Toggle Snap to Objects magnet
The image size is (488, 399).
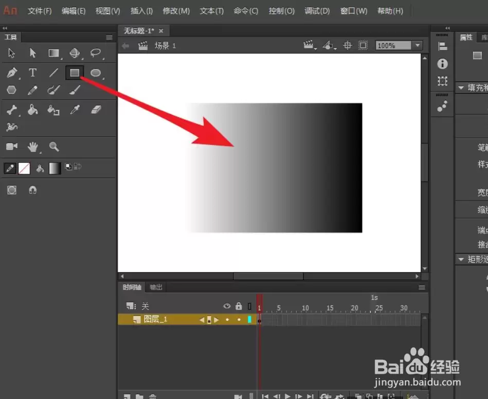click(x=33, y=190)
